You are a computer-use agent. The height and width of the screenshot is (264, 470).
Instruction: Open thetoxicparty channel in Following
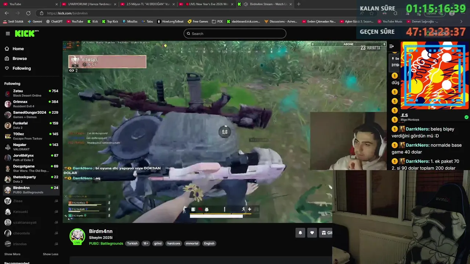coord(31,179)
